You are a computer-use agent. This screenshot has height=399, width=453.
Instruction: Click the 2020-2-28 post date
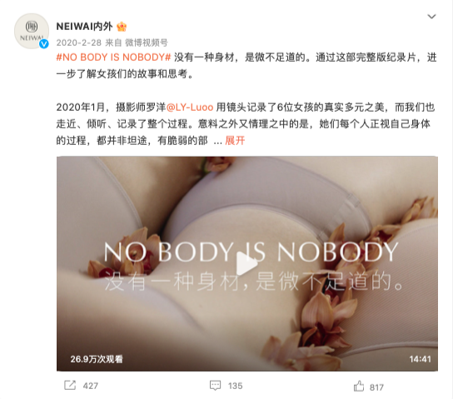[78, 42]
